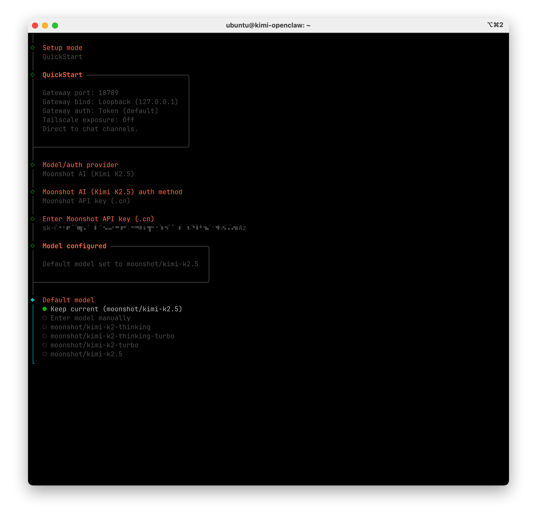The width and height of the screenshot is (537, 523).
Task: Click the Gateway port 18789 line
Action: 80,93
